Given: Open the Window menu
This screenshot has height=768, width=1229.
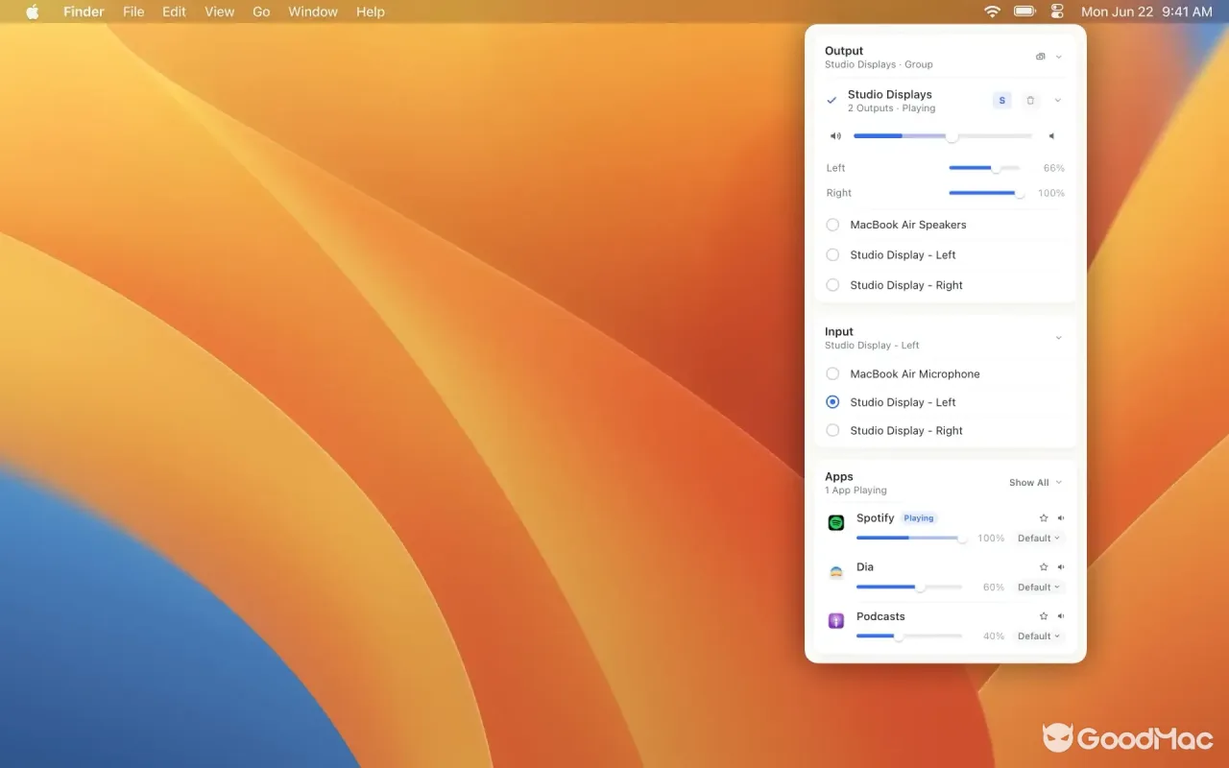Looking at the screenshot, I should click(313, 12).
